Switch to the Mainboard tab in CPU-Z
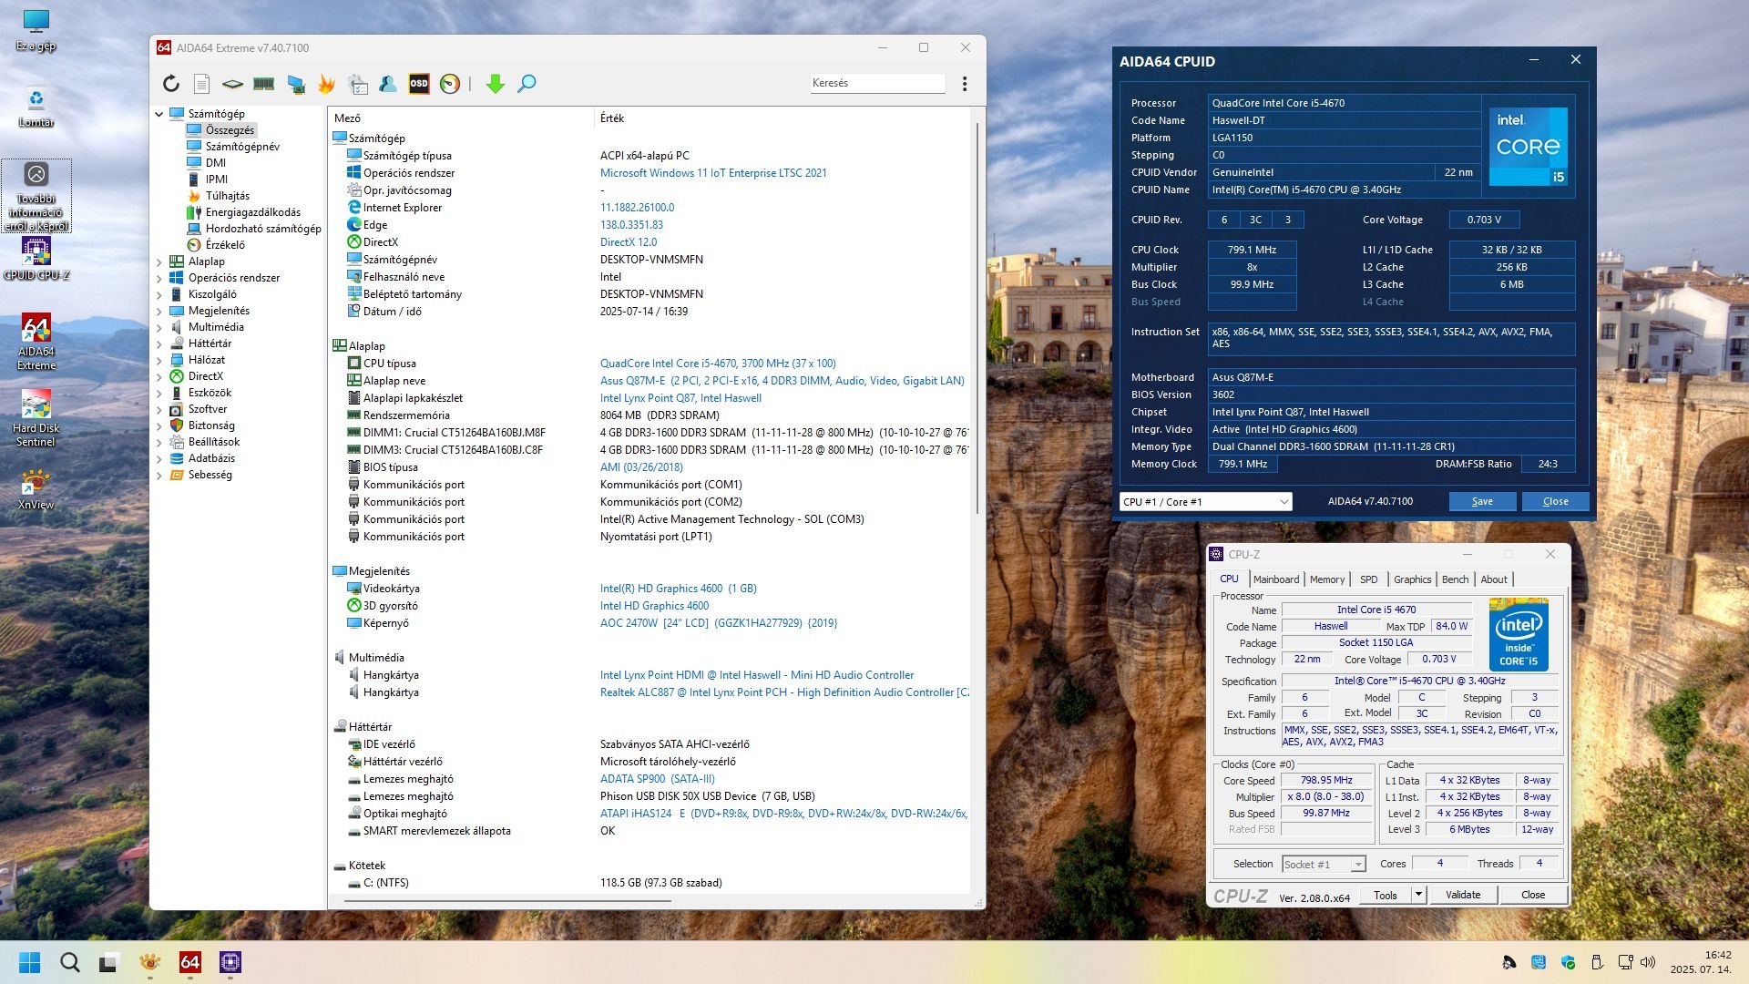 [1275, 579]
